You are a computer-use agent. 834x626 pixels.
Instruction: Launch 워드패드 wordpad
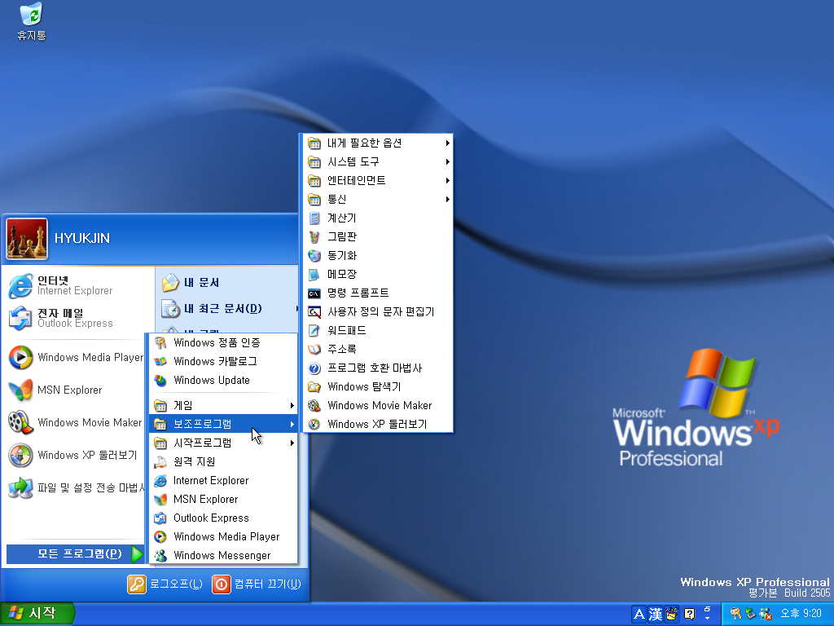coord(378,331)
